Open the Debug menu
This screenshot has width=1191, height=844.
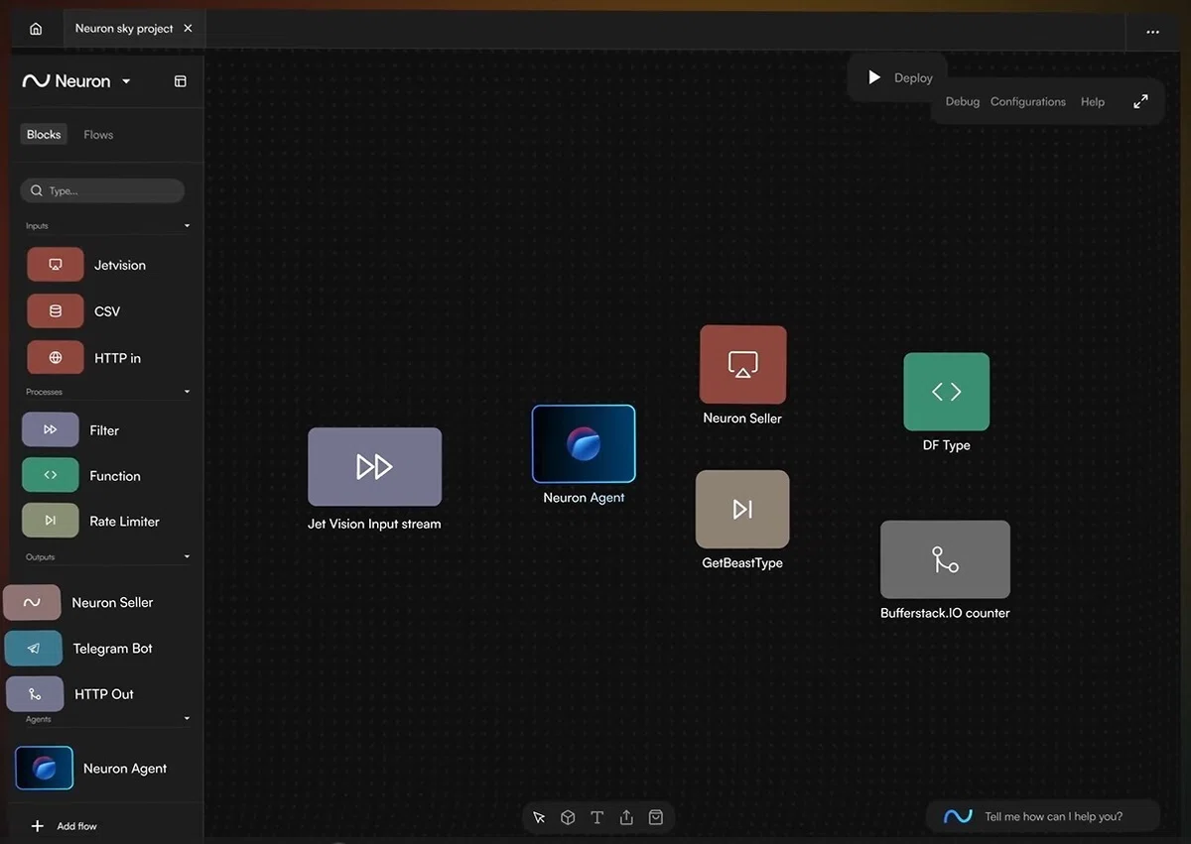tap(963, 102)
